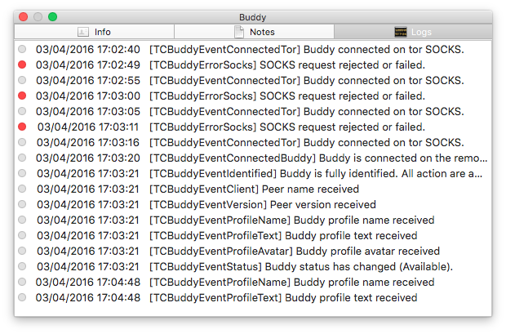Viewport: 506px width, 334px height.
Task: Click red error dot at 17:02:49 entry
Action: pos(22,65)
